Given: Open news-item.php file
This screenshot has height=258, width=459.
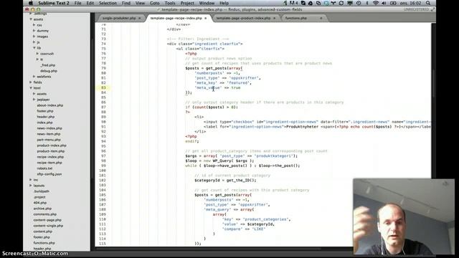Looking at the screenshot, I should (49, 134).
